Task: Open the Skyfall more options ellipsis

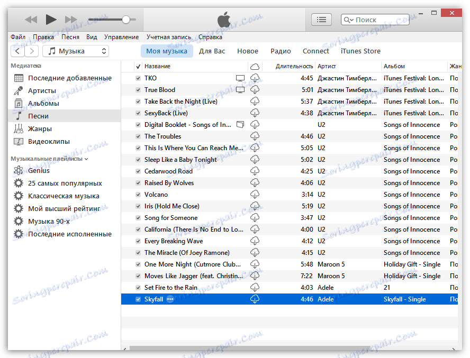Action: [x=170, y=299]
